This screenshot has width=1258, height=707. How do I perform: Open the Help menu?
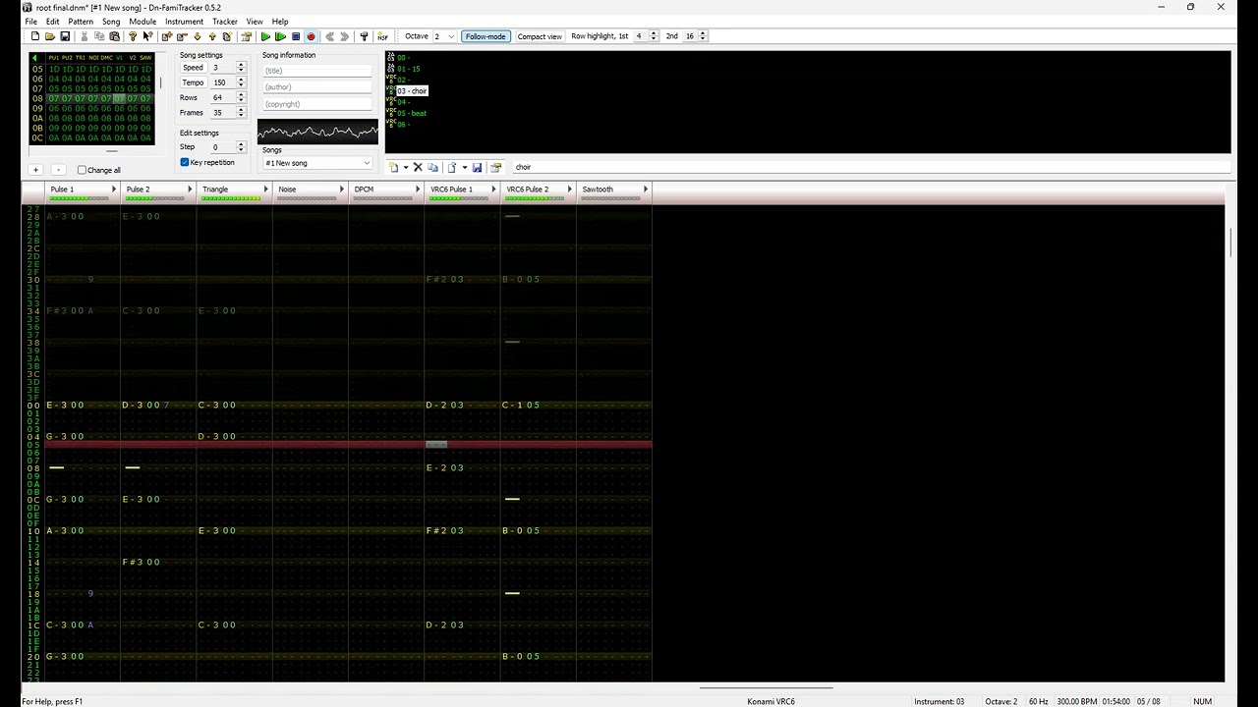[280, 22]
